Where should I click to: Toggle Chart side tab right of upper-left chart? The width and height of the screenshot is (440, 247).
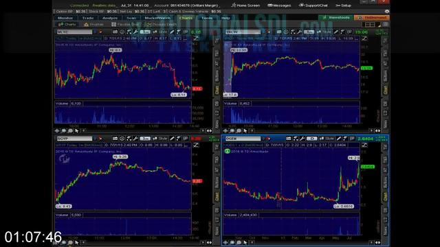[217, 90]
